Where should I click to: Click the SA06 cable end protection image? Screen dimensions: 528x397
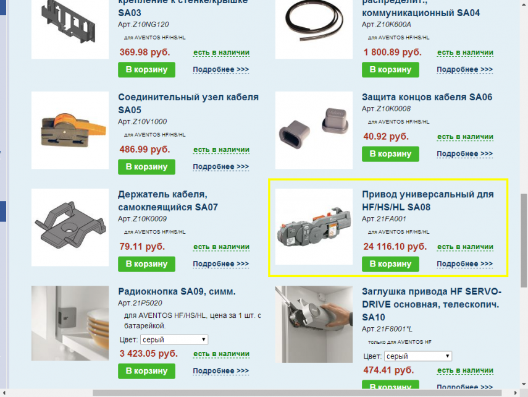(314, 130)
